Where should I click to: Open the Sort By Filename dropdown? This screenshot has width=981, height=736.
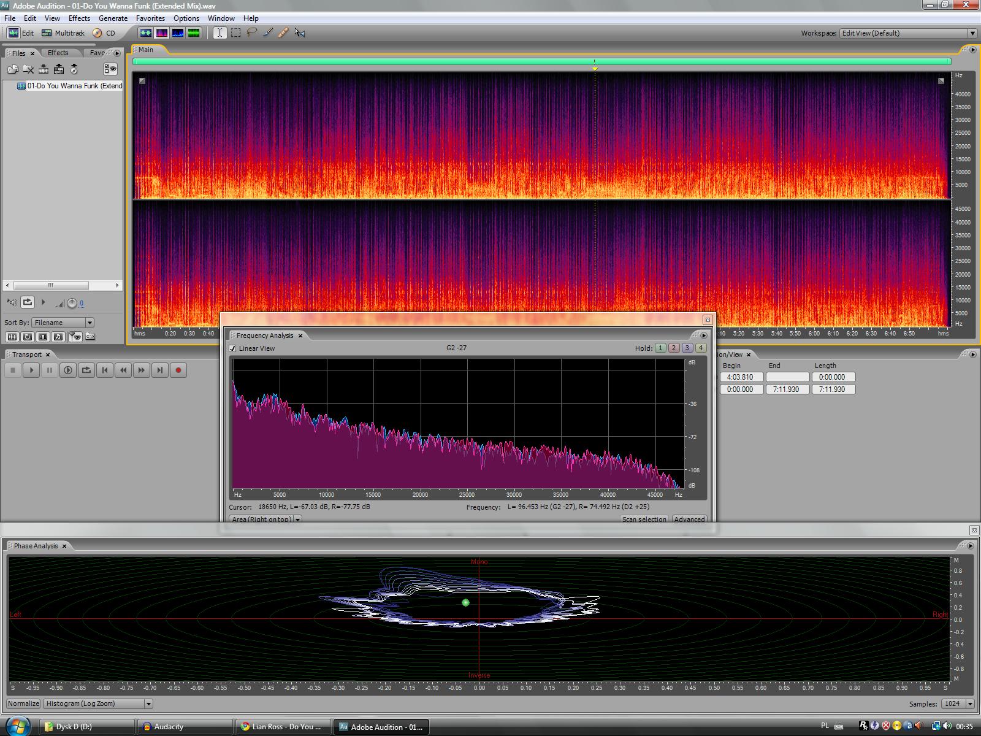click(63, 323)
